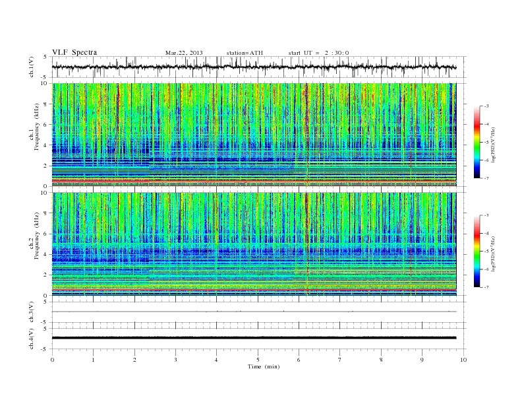Click the ch.1 spectrogram image panel
Screen dimensions: 522x404
pyautogui.click(x=254, y=135)
